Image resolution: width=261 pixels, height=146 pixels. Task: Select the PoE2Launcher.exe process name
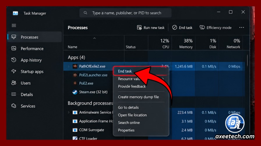click(x=93, y=75)
